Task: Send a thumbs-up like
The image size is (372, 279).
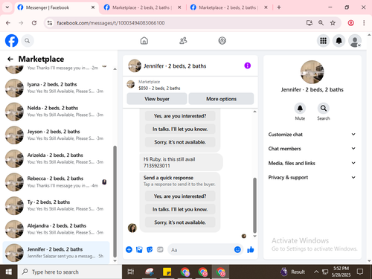Action: [x=251, y=249]
